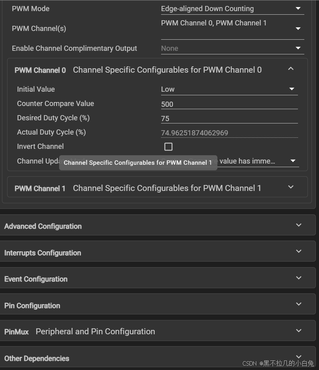Screen dimensions: 319x370
Task: Click the PWM Channel 1 section header label
Action: point(40,189)
